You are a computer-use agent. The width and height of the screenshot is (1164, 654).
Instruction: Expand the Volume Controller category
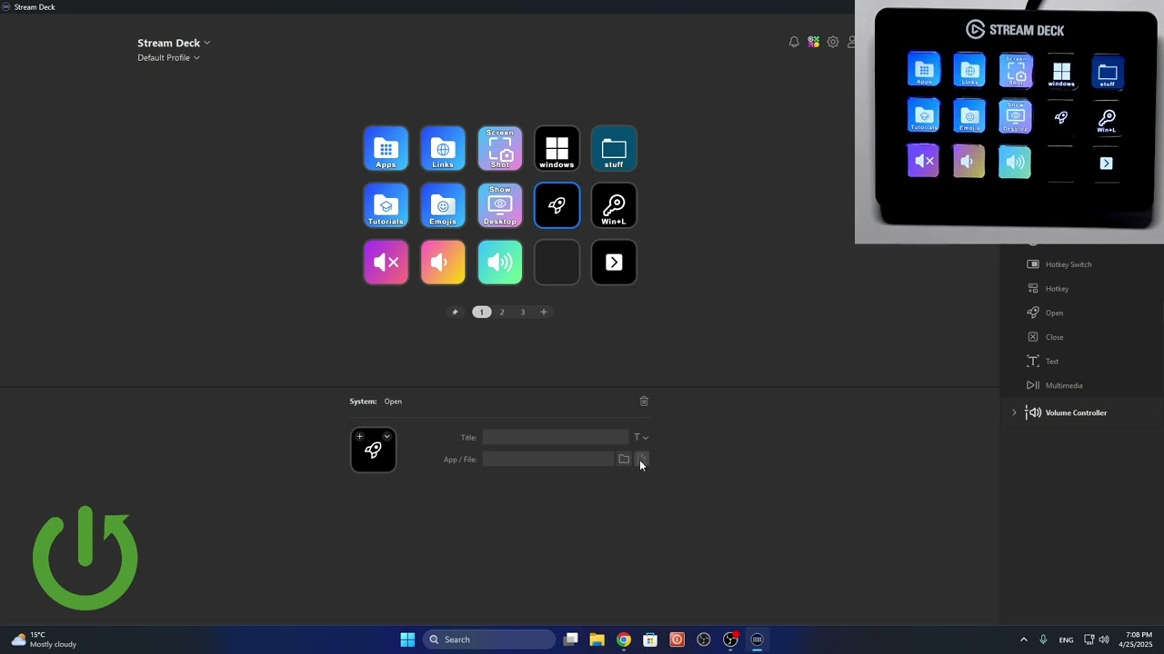tap(1014, 412)
